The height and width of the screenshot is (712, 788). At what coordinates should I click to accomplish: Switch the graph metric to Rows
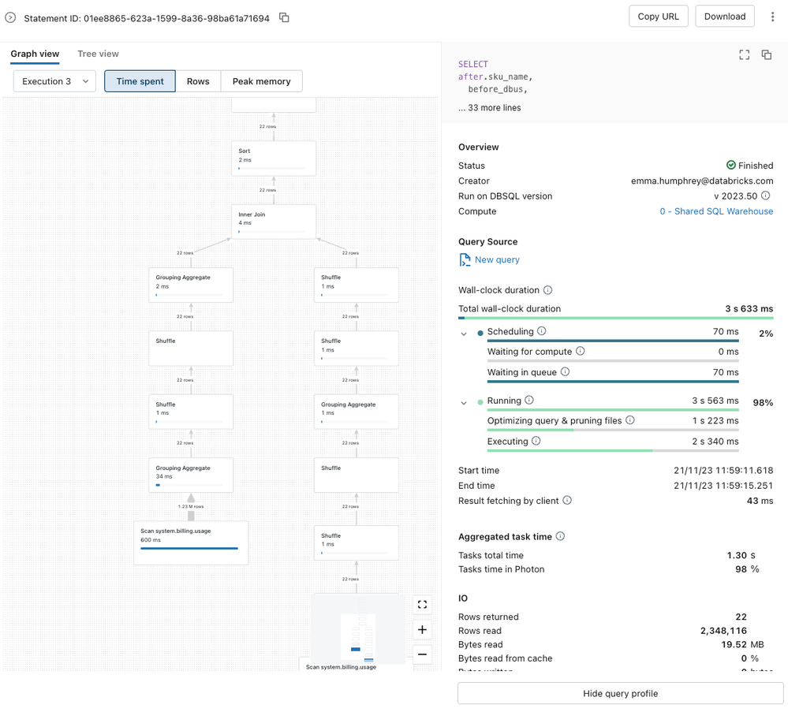point(198,81)
